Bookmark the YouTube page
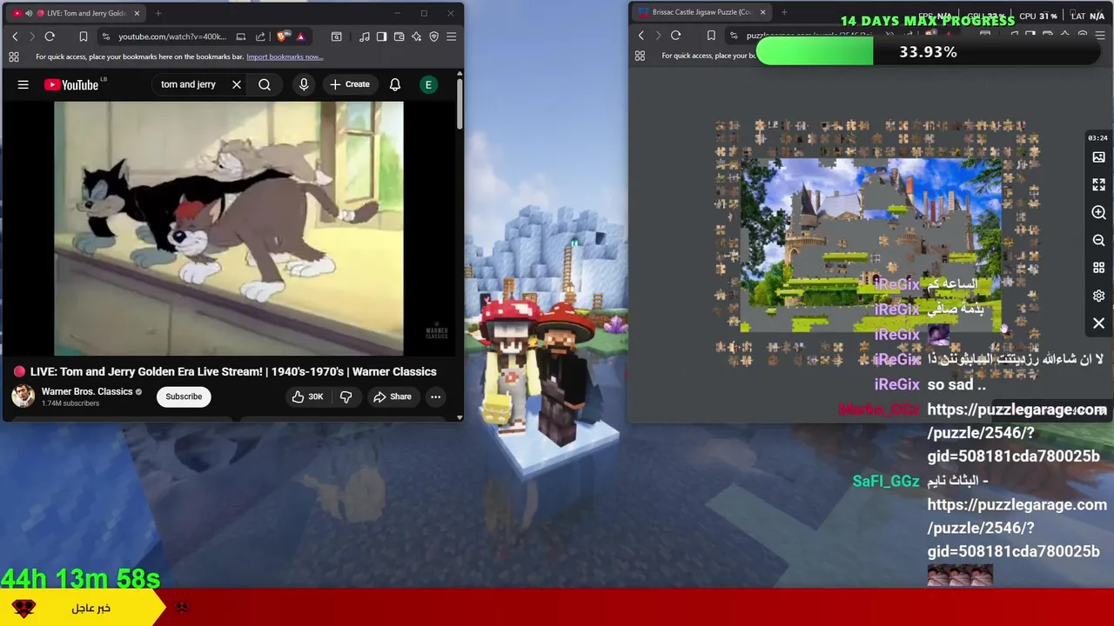Image resolution: width=1114 pixels, height=626 pixels. pyautogui.click(x=84, y=37)
